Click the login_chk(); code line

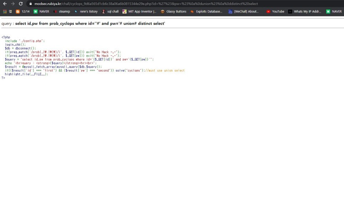coord(15,45)
